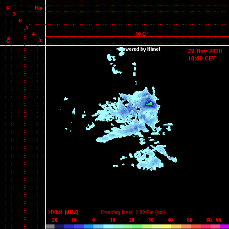Select the height label "7"
The height and width of the screenshot is (229, 229).
pos(14,14)
